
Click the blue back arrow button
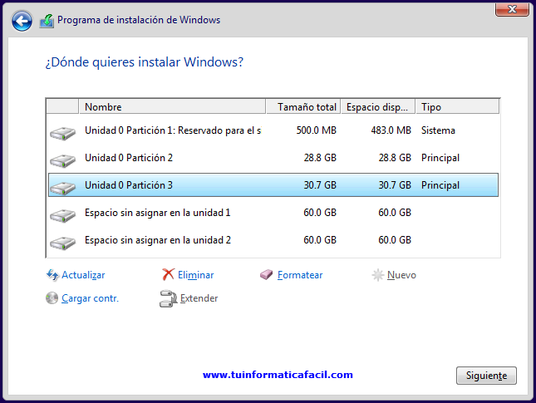(x=22, y=21)
